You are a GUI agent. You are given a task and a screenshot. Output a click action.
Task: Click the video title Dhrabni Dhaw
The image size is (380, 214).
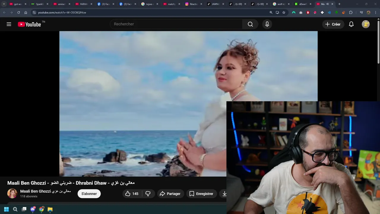point(71,183)
